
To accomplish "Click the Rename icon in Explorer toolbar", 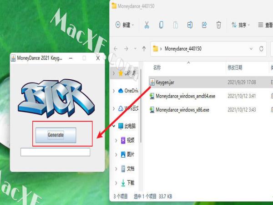I will point(190,25).
